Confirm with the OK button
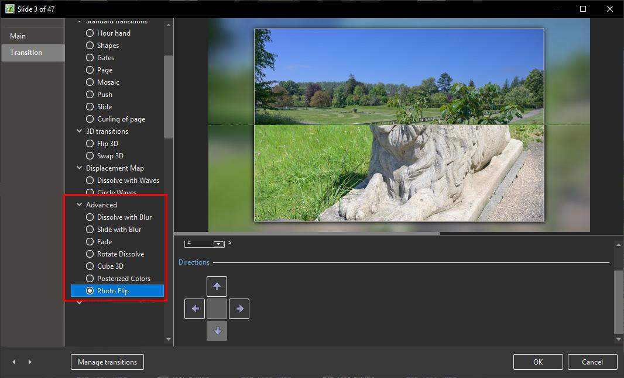The width and height of the screenshot is (624, 378). (x=538, y=362)
